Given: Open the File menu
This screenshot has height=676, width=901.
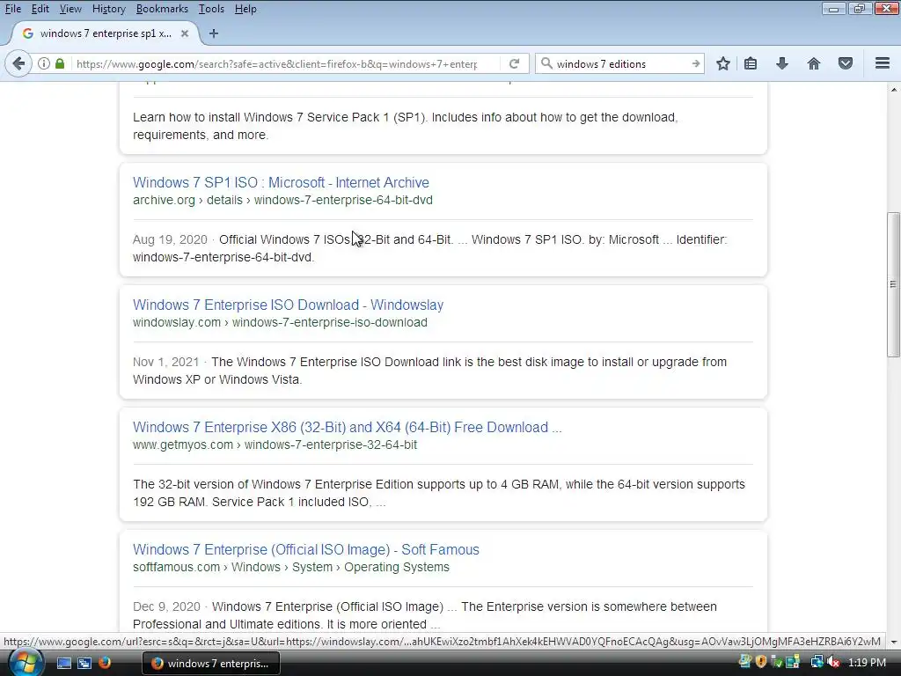Looking at the screenshot, I should 12,9.
